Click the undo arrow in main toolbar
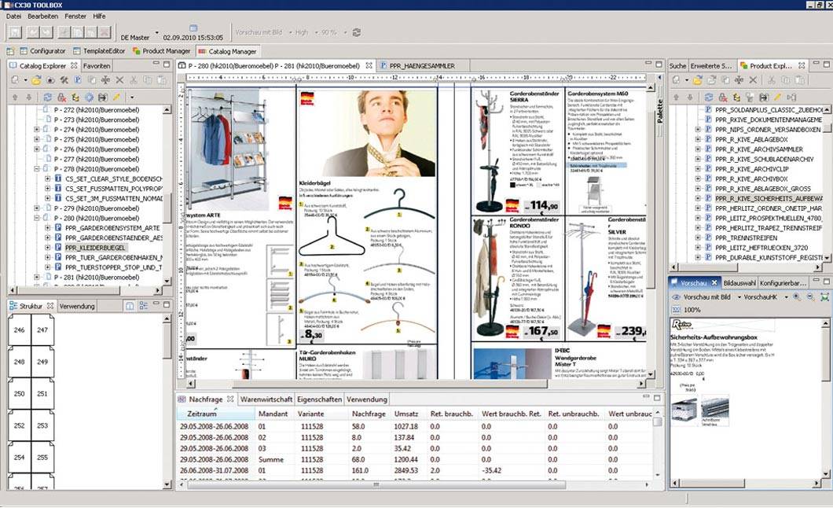Viewport: 833px width, 508px height. [34, 32]
